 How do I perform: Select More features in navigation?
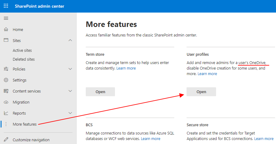coord(25,124)
